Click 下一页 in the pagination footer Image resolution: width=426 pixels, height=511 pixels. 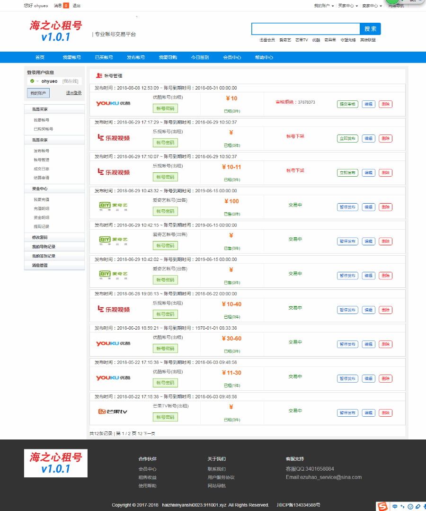click(x=149, y=433)
